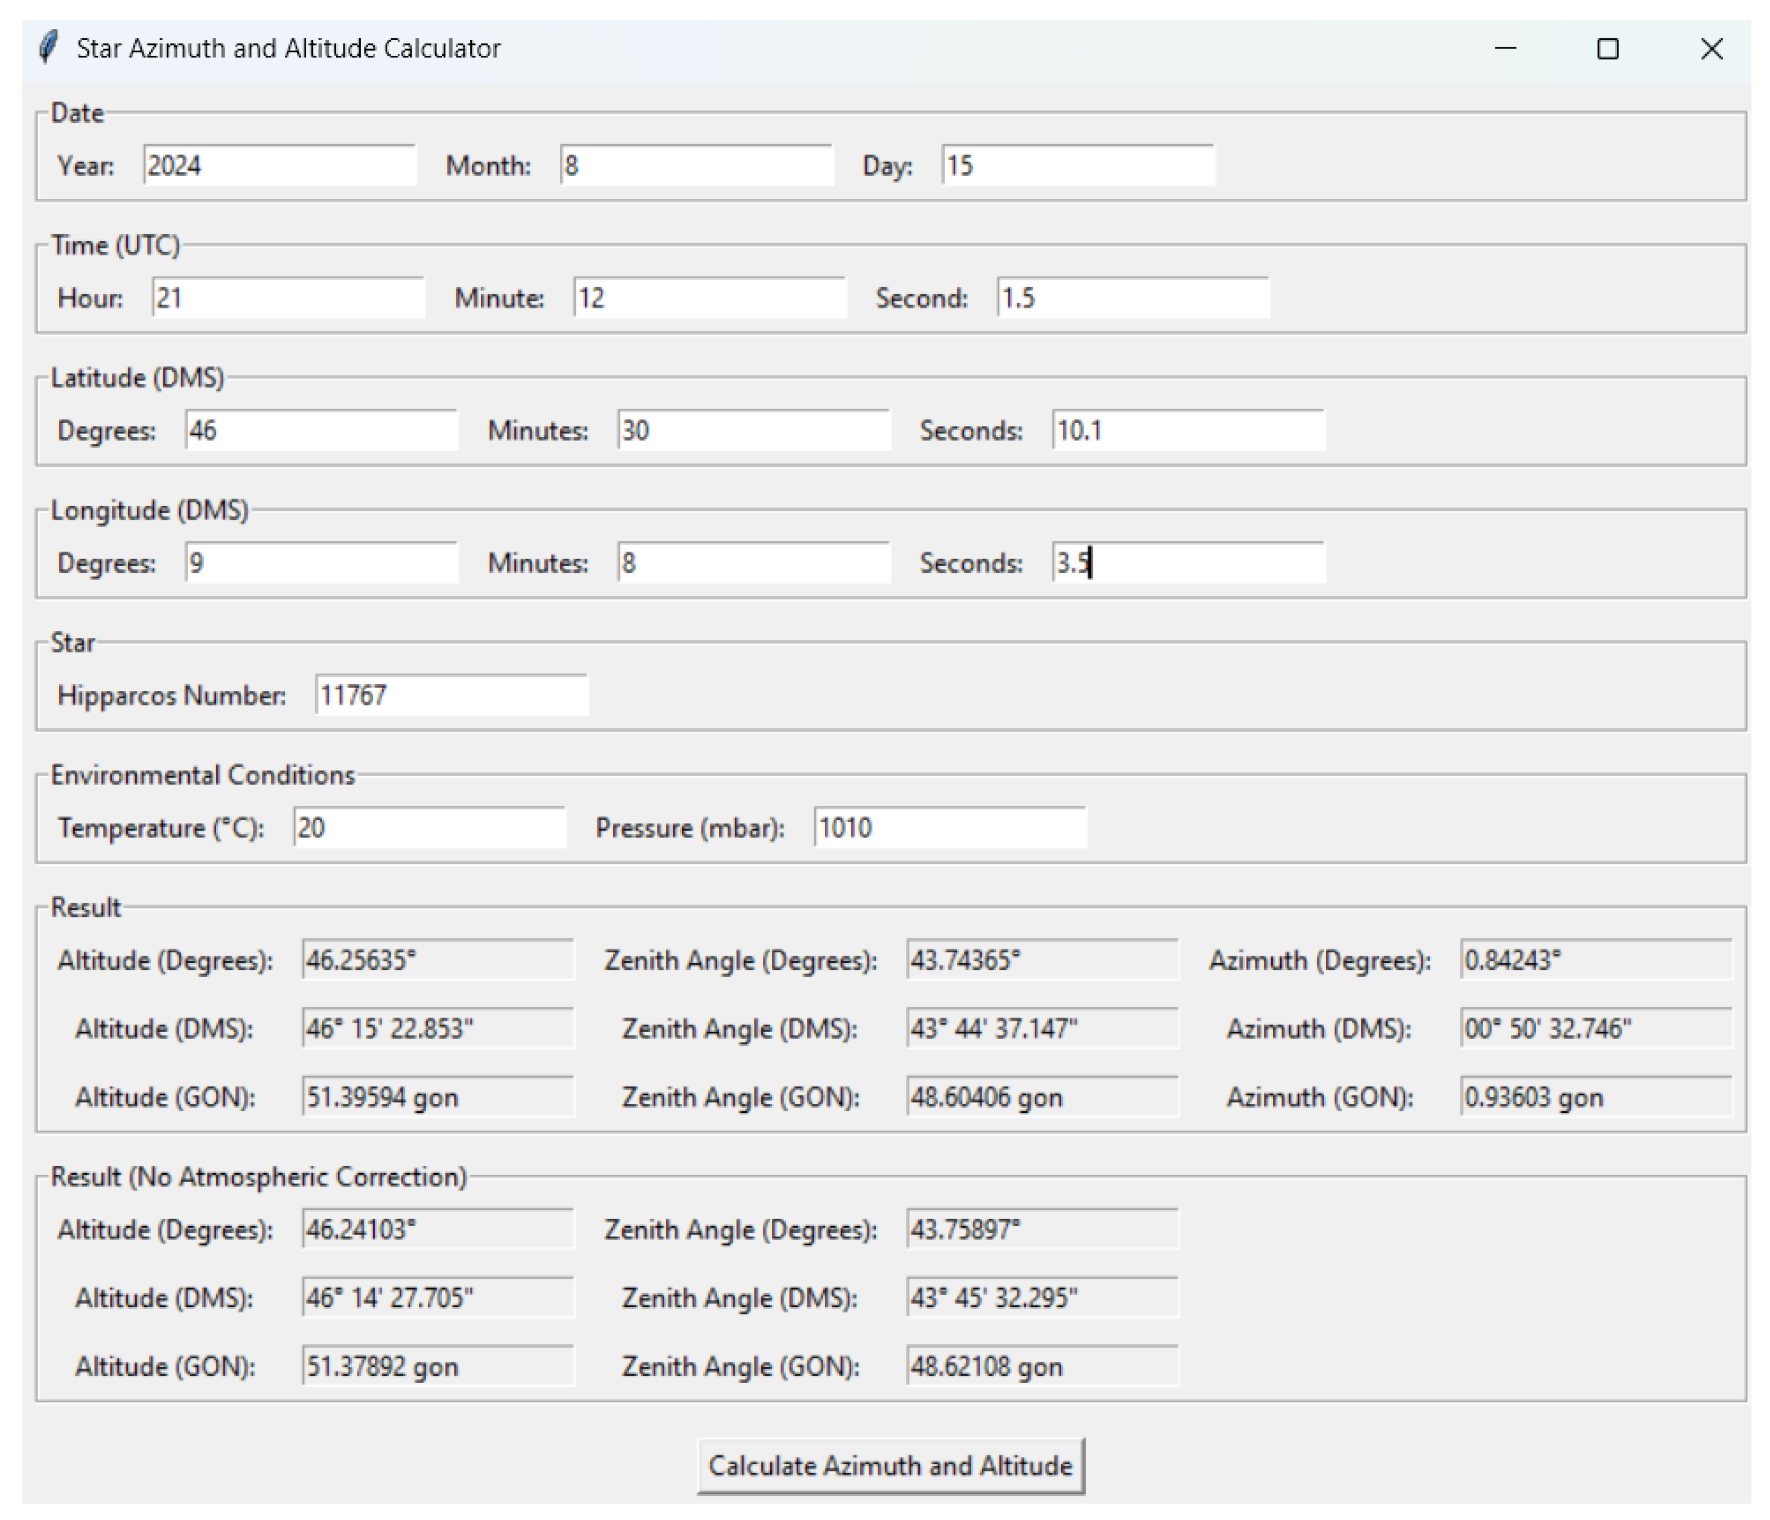1770x1520 pixels.
Task: Click the Longitude Degrees field
Action: (x=320, y=562)
